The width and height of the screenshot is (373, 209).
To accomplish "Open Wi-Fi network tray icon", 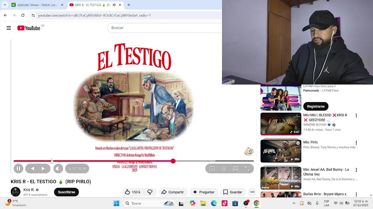I will [x=336, y=203].
